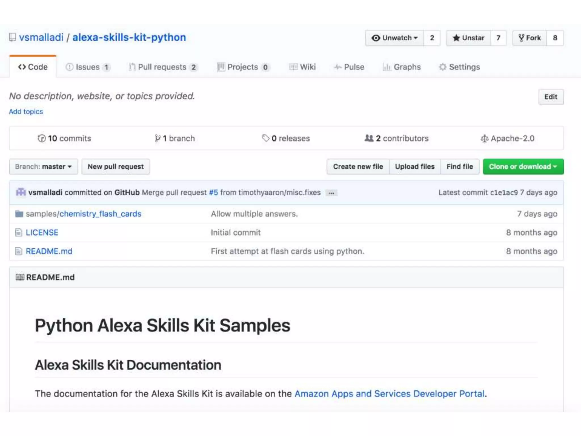581x436 pixels.
Task: Click the commits history clock icon
Action: pos(41,138)
